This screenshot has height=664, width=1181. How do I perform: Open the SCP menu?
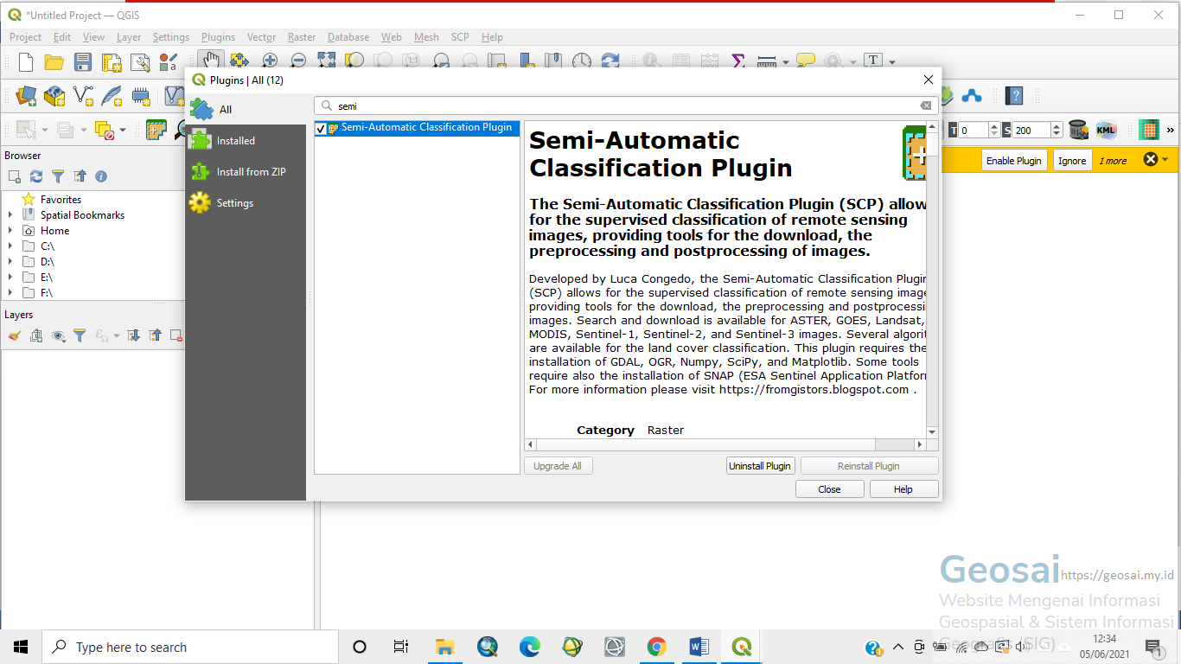click(460, 37)
